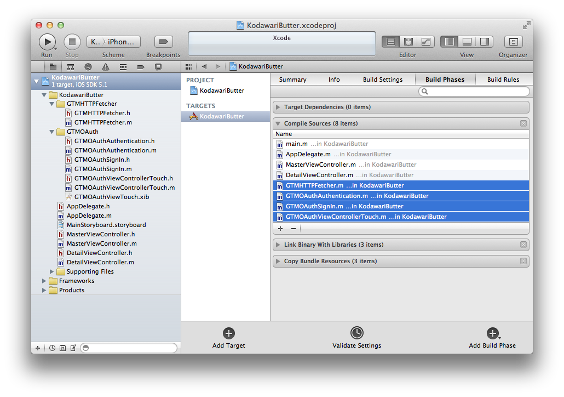Open the related files grid menu
Screen dimensions: 564x397
coord(188,67)
